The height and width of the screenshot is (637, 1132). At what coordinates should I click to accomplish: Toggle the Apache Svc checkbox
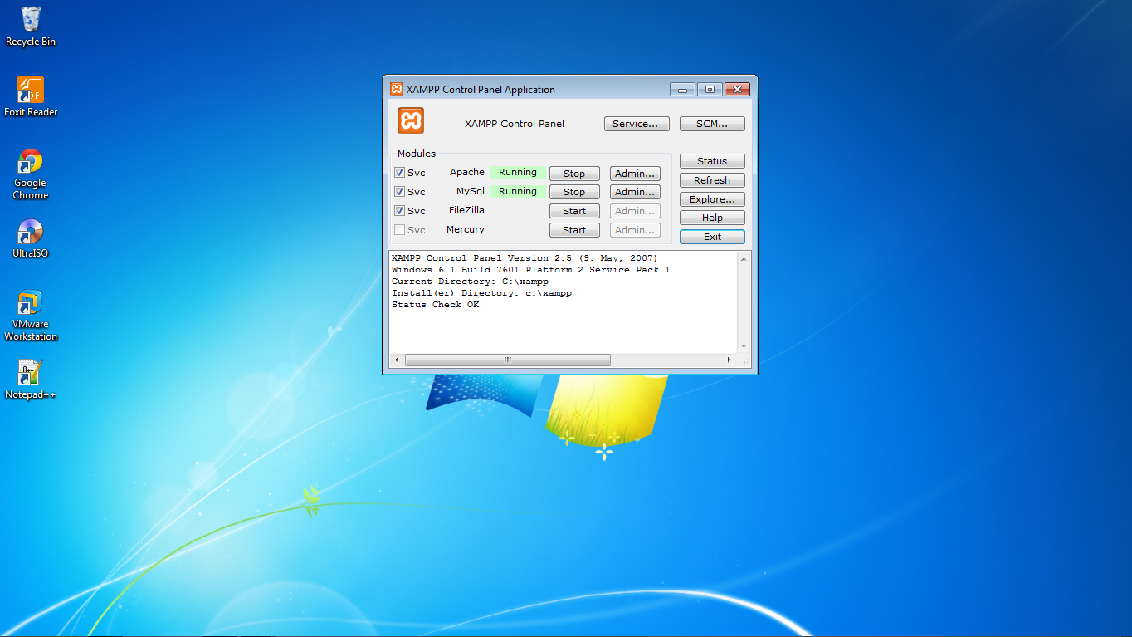pos(399,173)
